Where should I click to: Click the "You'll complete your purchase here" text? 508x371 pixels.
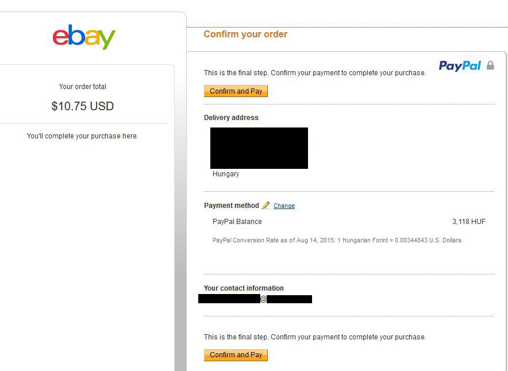tap(83, 136)
